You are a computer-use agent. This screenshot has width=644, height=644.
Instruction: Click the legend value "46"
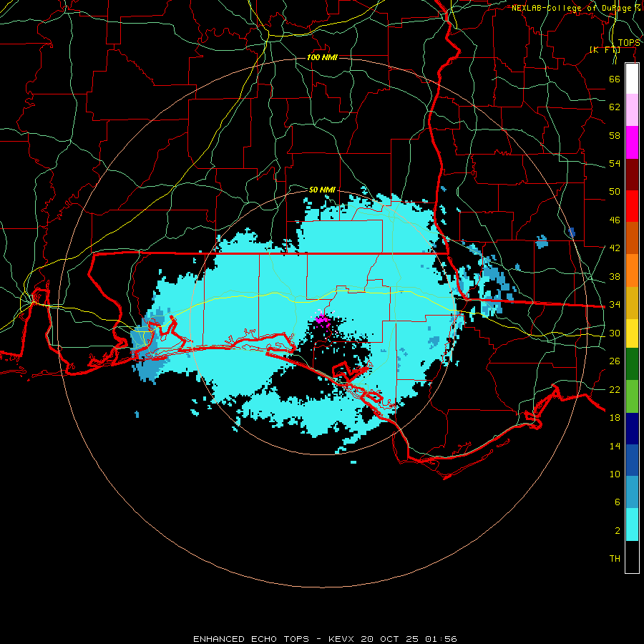tap(615, 220)
